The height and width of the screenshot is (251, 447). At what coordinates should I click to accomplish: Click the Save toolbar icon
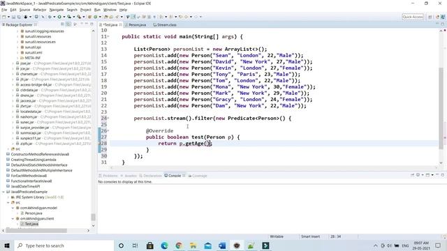pyautogui.click(x=14, y=17)
